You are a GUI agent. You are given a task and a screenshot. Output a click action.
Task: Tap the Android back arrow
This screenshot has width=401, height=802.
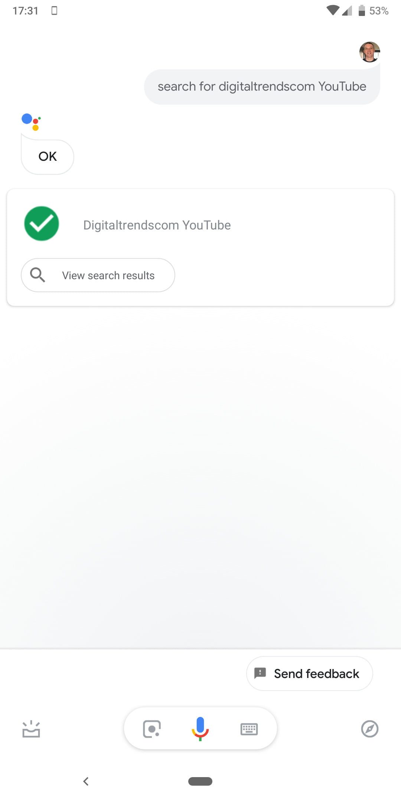pyautogui.click(x=86, y=781)
